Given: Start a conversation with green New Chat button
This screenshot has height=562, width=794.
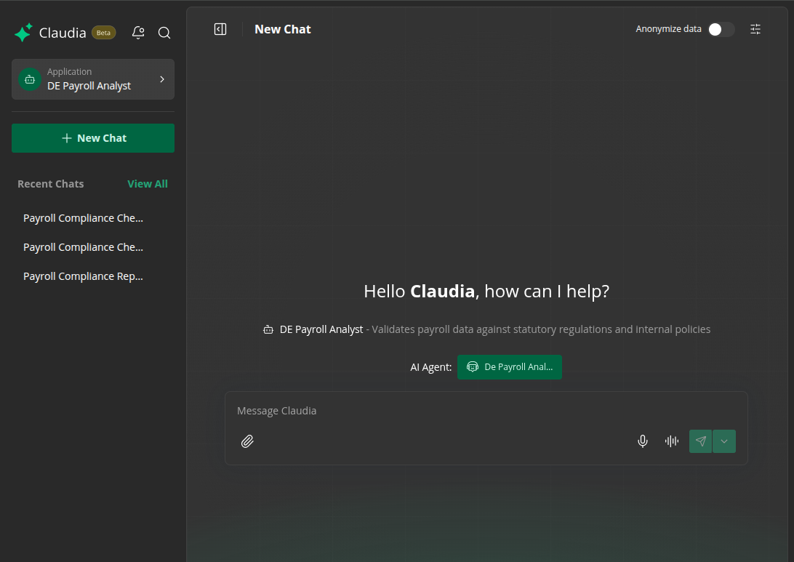Looking at the screenshot, I should click(93, 138).
